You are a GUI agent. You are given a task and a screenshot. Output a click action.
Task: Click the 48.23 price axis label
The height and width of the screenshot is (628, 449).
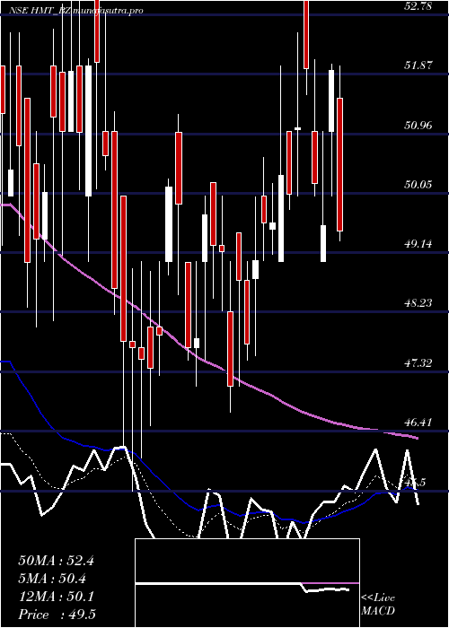pyautogui.click(x=418, y=303)
